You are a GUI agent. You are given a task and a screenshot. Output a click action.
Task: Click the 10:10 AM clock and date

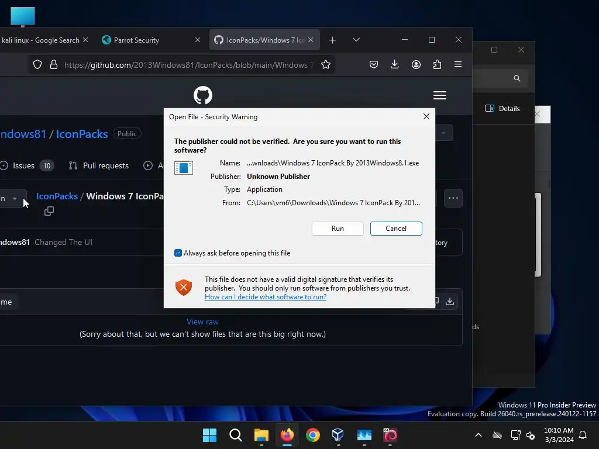click(x=559, y=435)
